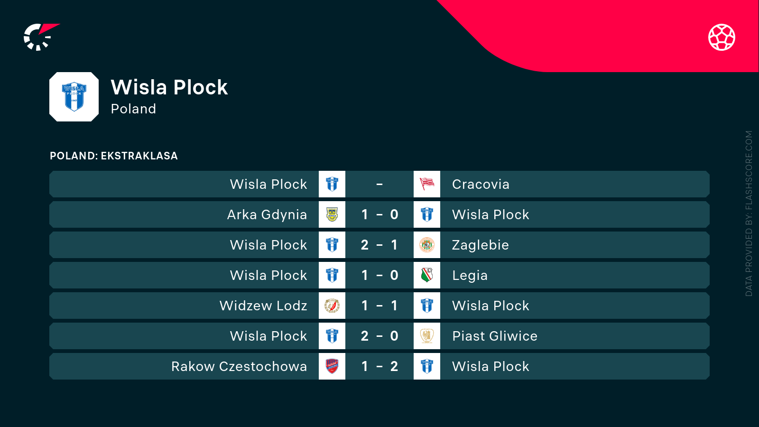
Task: Click the Wisla Plock title heading
Action: click(169, 87)
